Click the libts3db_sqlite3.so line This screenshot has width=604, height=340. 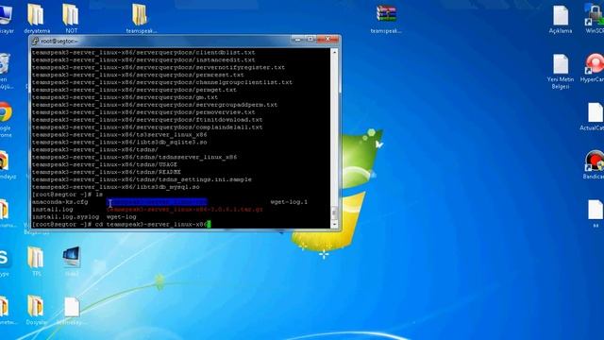(120, 143)
